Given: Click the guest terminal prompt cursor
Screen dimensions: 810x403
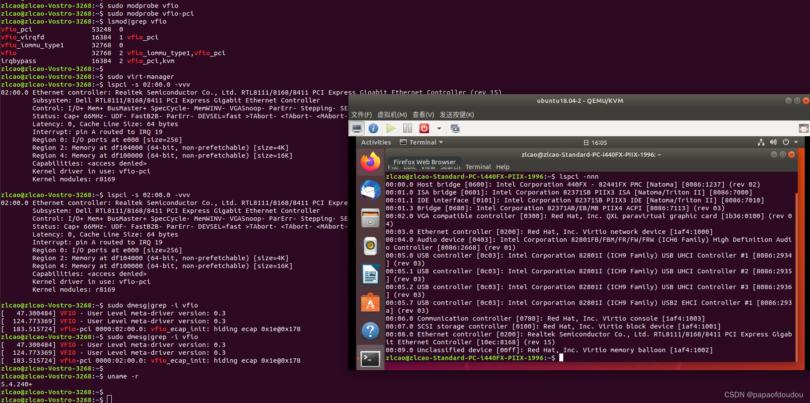Looking at the screenshot, I should coord(561,358).
